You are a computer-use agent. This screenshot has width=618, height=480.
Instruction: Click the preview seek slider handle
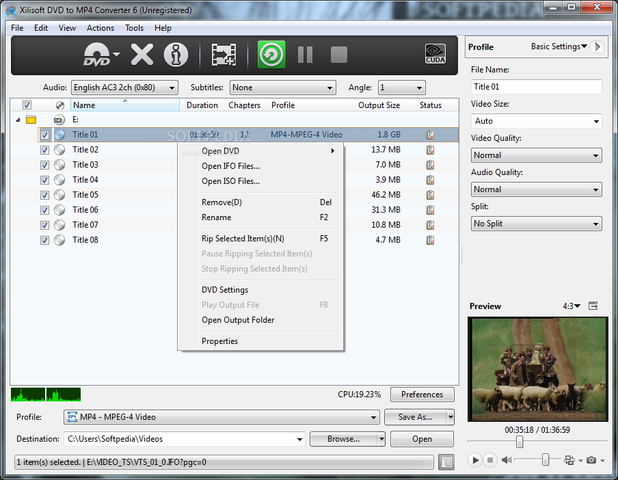coord(520,442)
